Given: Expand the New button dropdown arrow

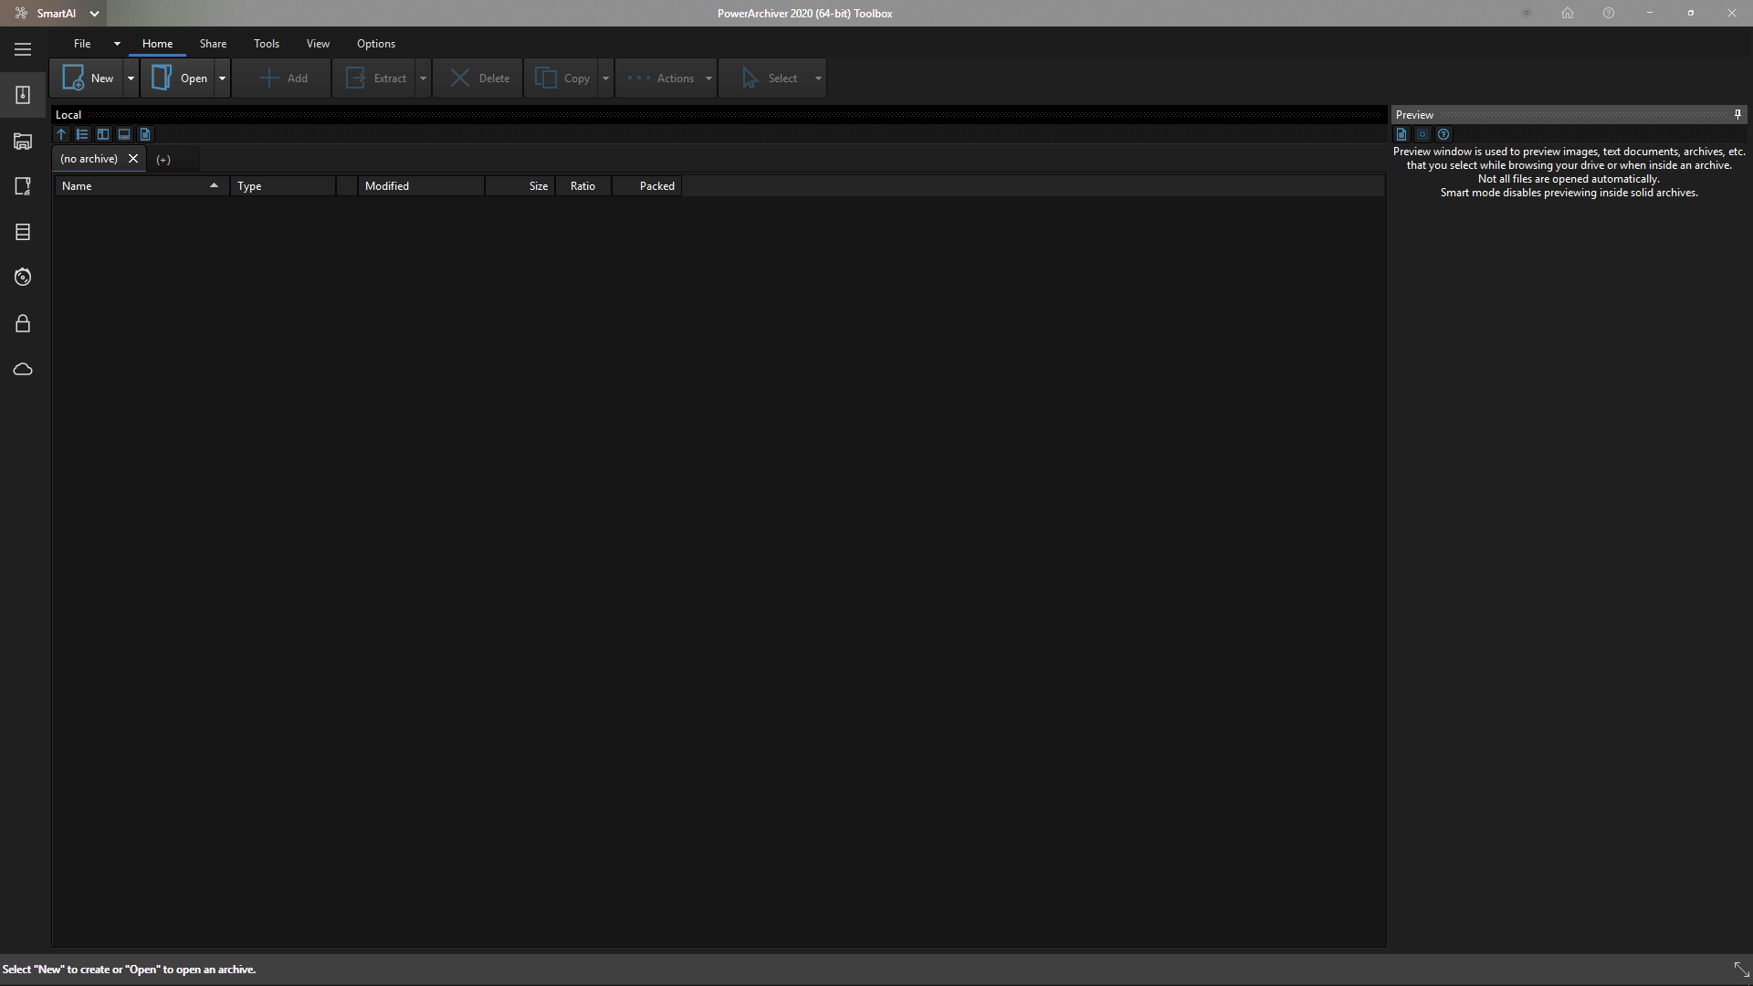Looking at the screenshot, I should pyautogui.click(x=131, y=79).
